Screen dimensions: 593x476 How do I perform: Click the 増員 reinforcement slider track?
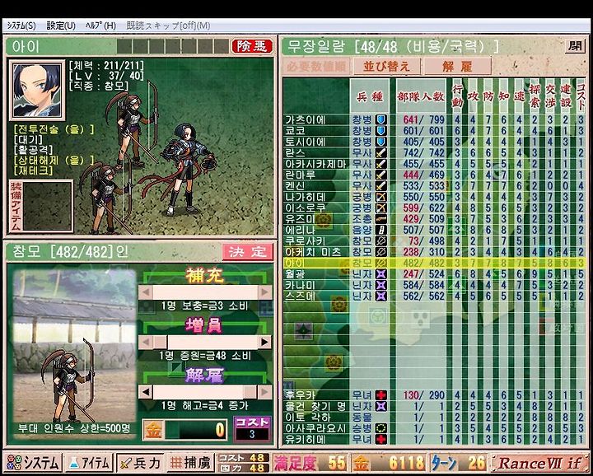(x=205, y=342)
